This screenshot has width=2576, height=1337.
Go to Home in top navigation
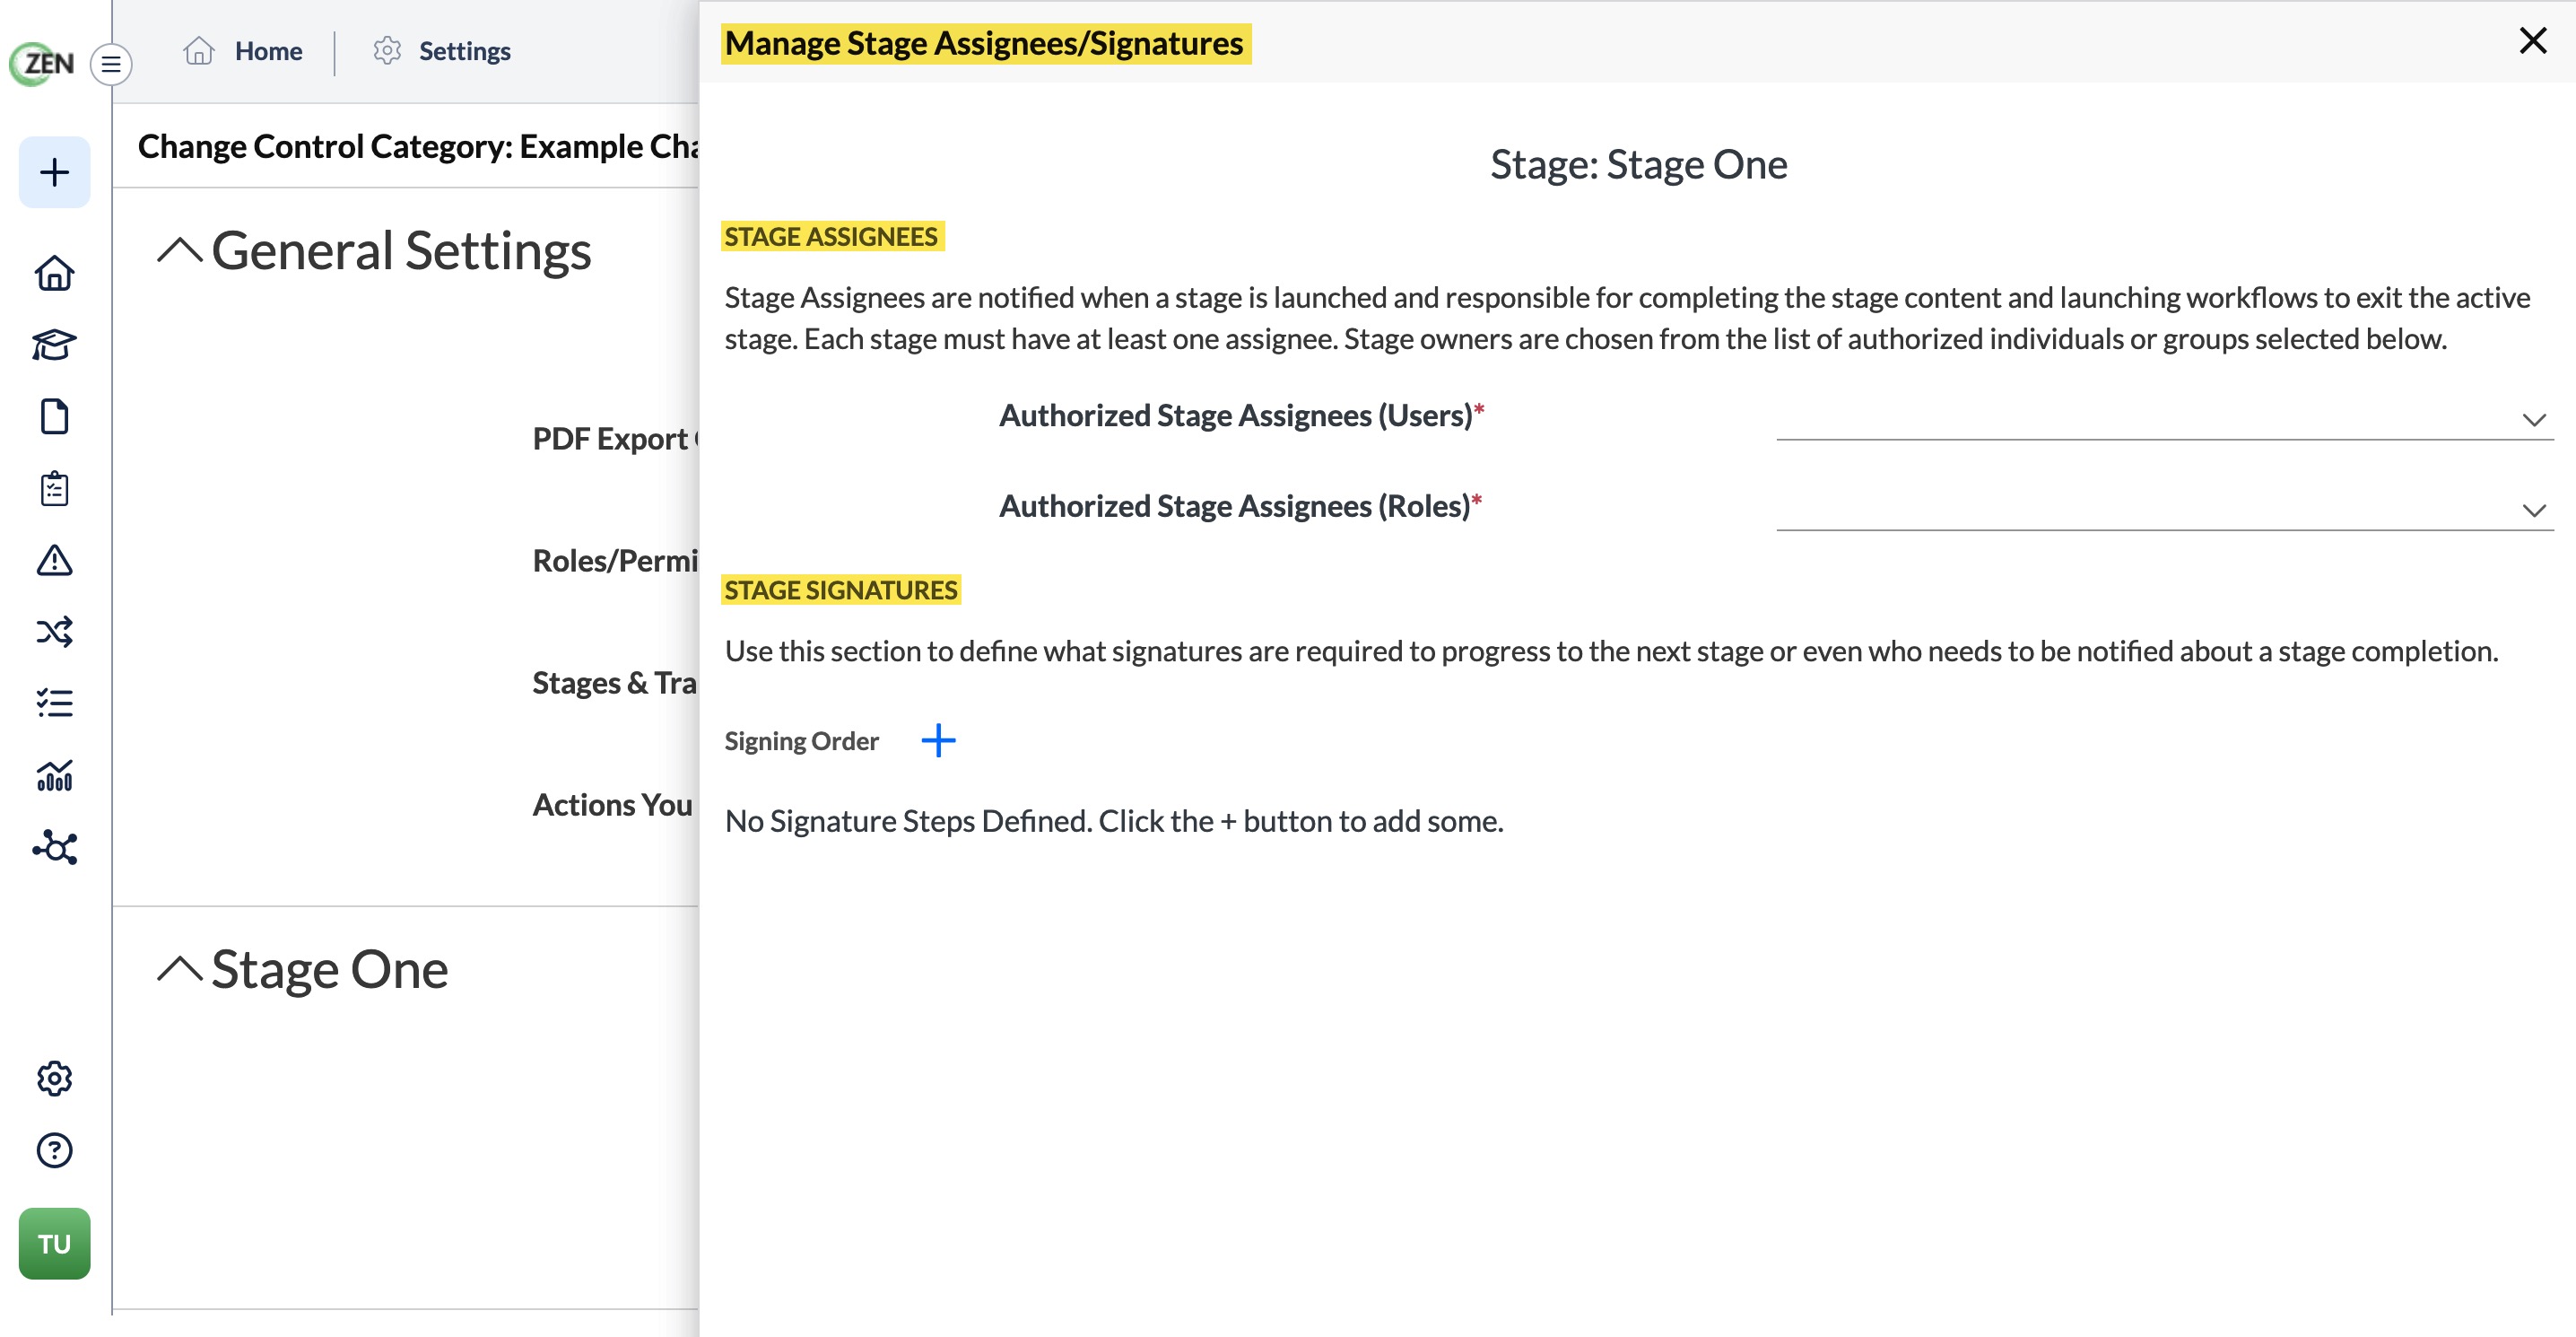click(x=243, y=50)
